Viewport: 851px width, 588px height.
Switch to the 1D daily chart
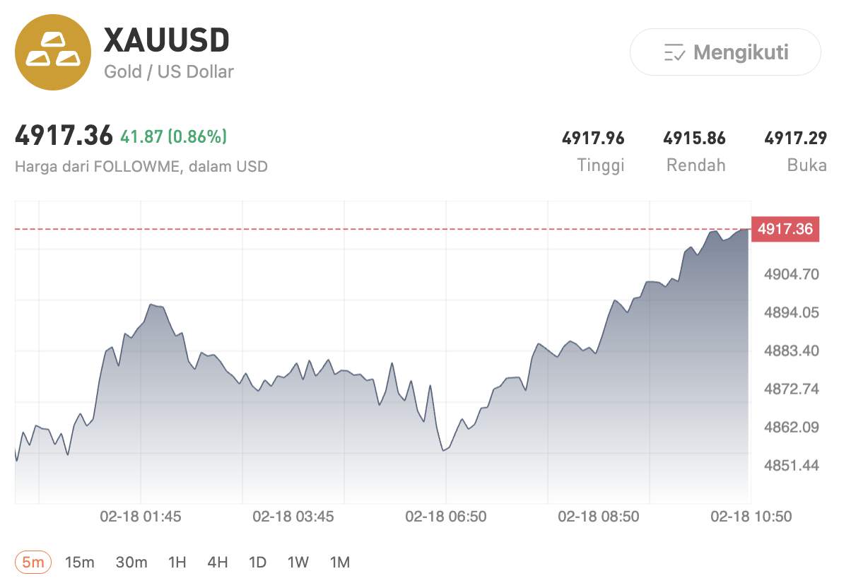pyautogui.click(x=257, y=562)
